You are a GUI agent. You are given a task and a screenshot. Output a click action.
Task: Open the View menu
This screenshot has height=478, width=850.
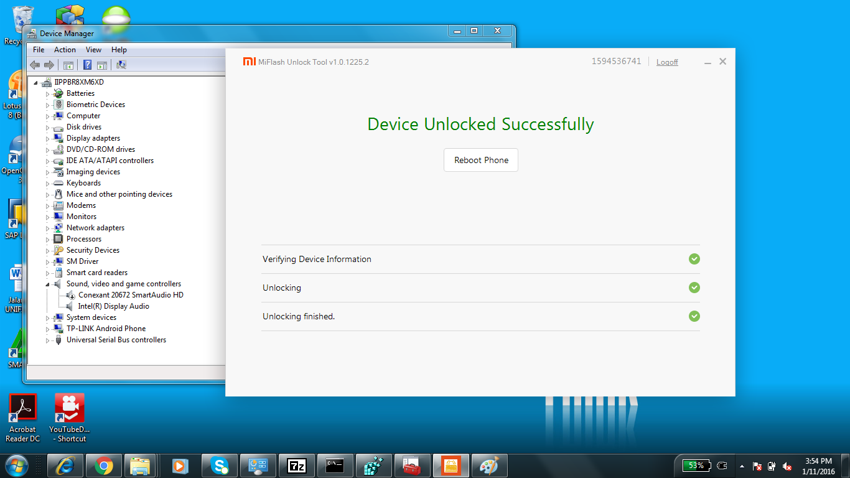click(x=93, y=49)
